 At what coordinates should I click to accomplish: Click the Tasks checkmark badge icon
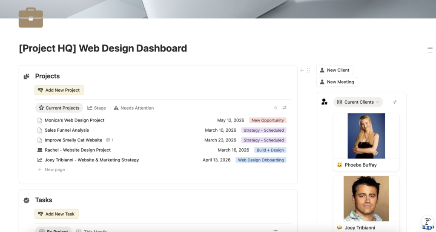[26, 200]
